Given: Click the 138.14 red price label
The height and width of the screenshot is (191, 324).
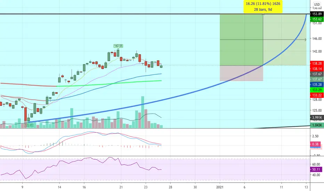Looking at the screenshot, I should click(x=317, y=69).
